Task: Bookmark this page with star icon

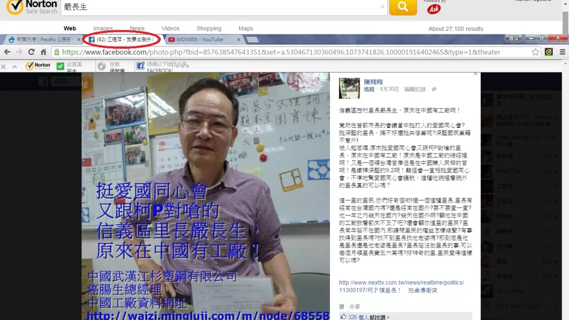Action: coord(535,52)
